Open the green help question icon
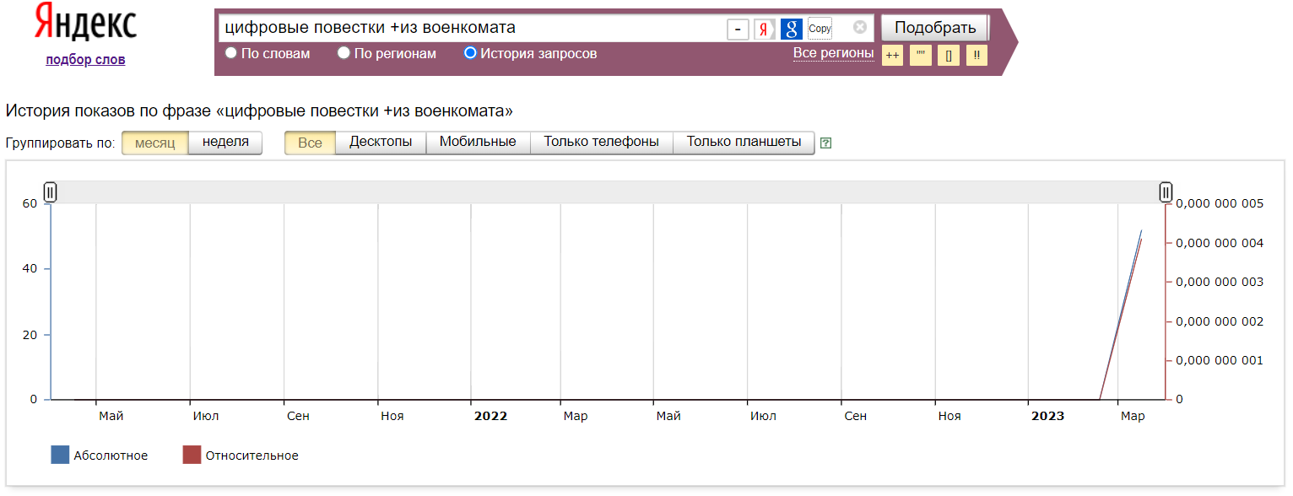This screenshot has width=1293, height=496. click(826, 143)
